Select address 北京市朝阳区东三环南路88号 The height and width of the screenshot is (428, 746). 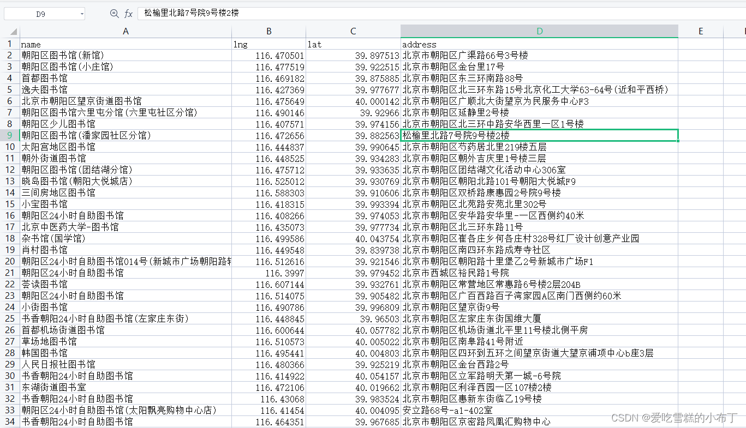539,78
